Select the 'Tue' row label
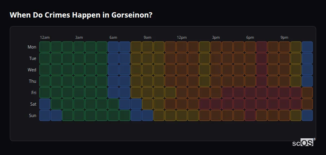The image size is (326, 155). pos(33,58)
